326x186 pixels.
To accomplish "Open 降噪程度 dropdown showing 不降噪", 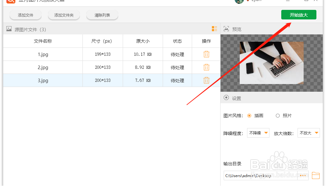I will (x=258, y=133).
